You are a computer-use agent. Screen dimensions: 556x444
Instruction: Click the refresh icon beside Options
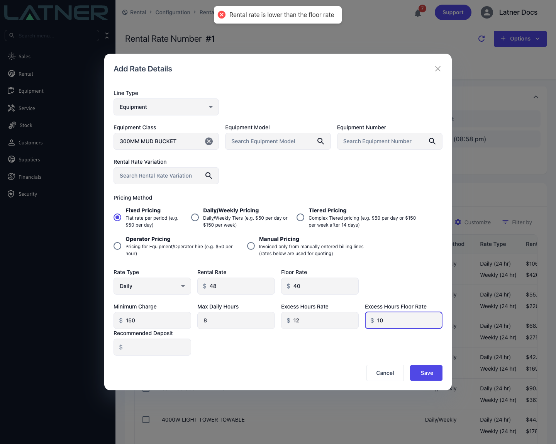pyautogui.click(x=481, y=39)
